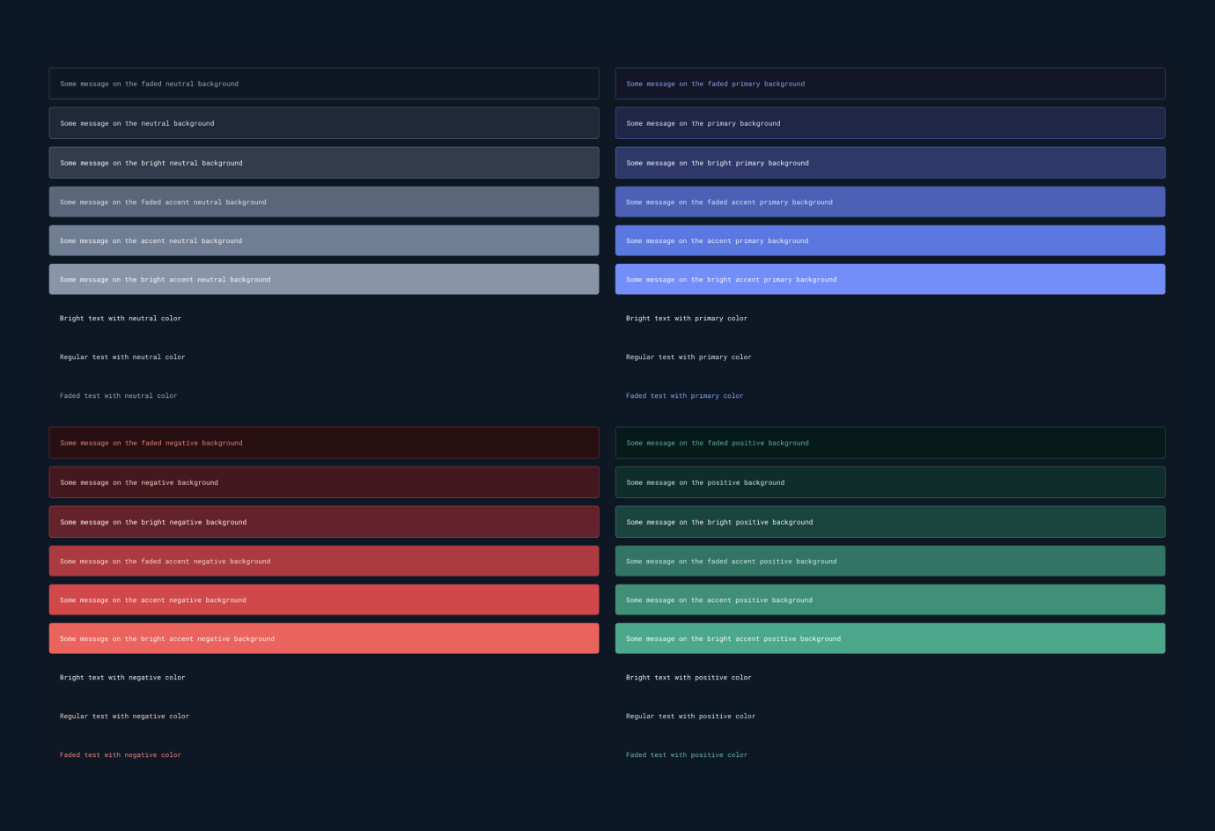Select the "faded accent neutral background" swatch

324,202
